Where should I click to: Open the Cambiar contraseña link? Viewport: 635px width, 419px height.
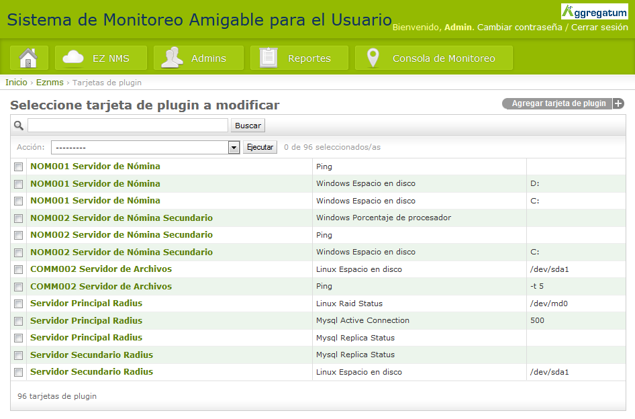click(519, 28)
